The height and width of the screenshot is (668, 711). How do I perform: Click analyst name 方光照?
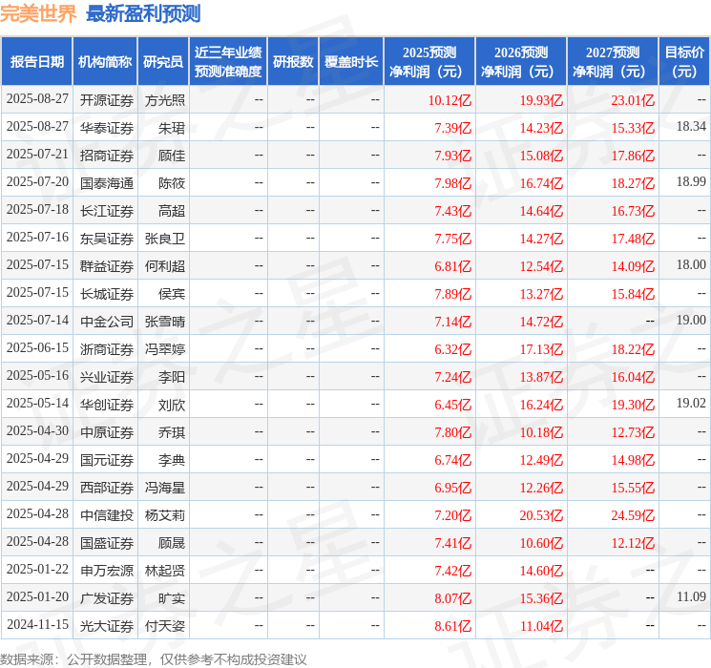(164, 100)
